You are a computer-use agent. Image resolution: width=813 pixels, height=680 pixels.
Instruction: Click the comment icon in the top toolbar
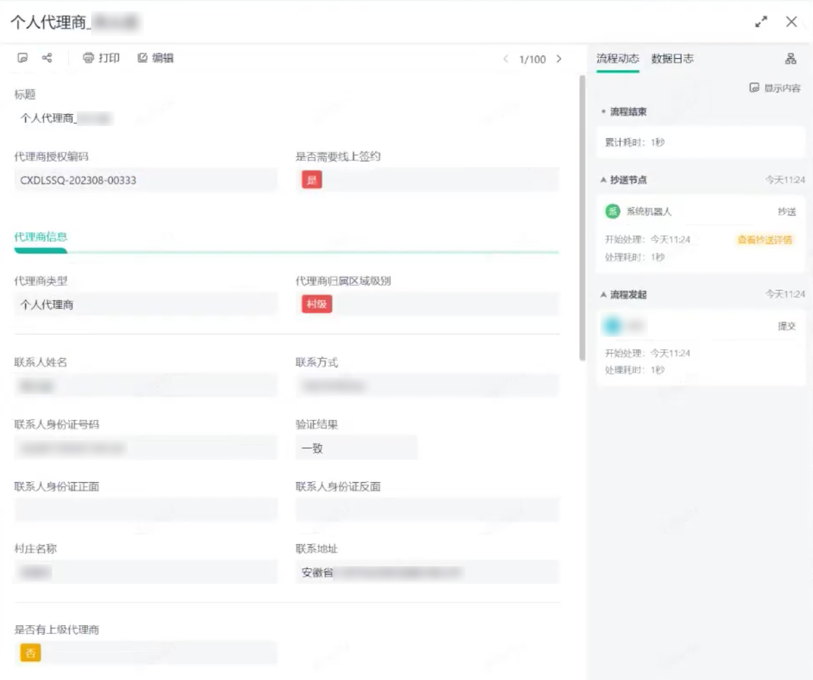(x=23, y=58)
